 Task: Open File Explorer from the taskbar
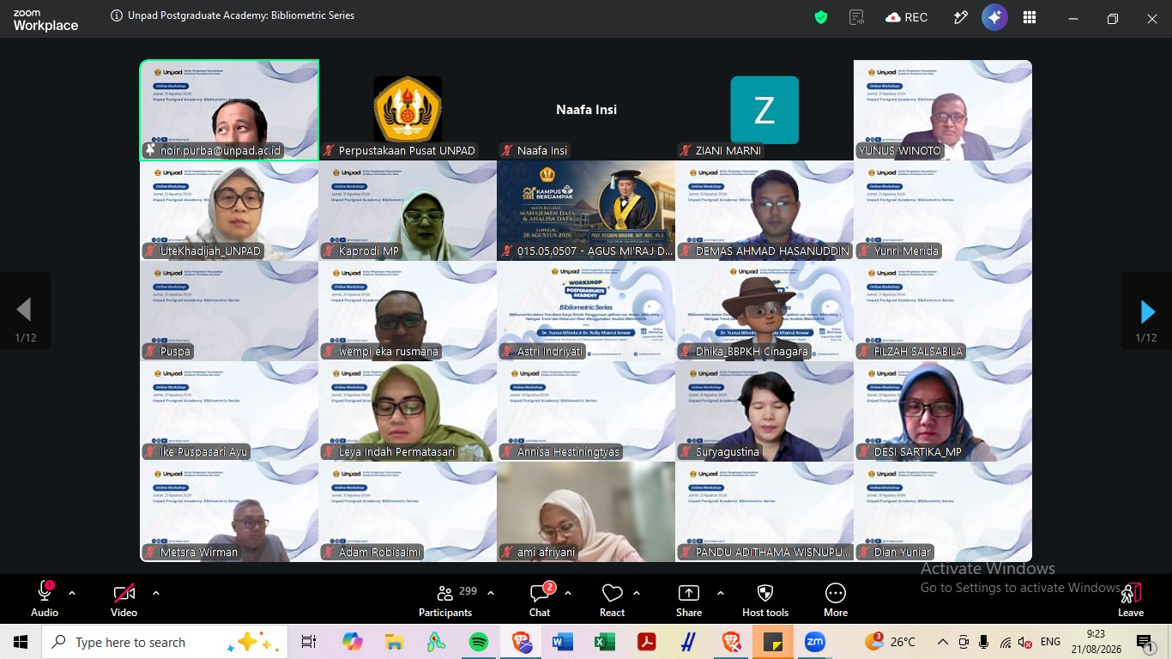(x=394, y=642)
